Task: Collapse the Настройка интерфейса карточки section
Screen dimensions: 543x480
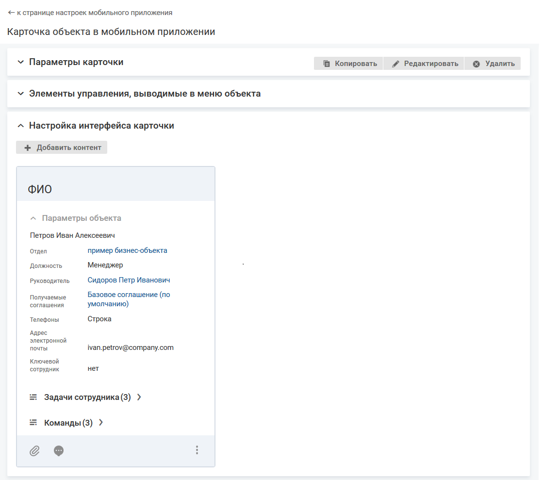Action: [20, 126]
